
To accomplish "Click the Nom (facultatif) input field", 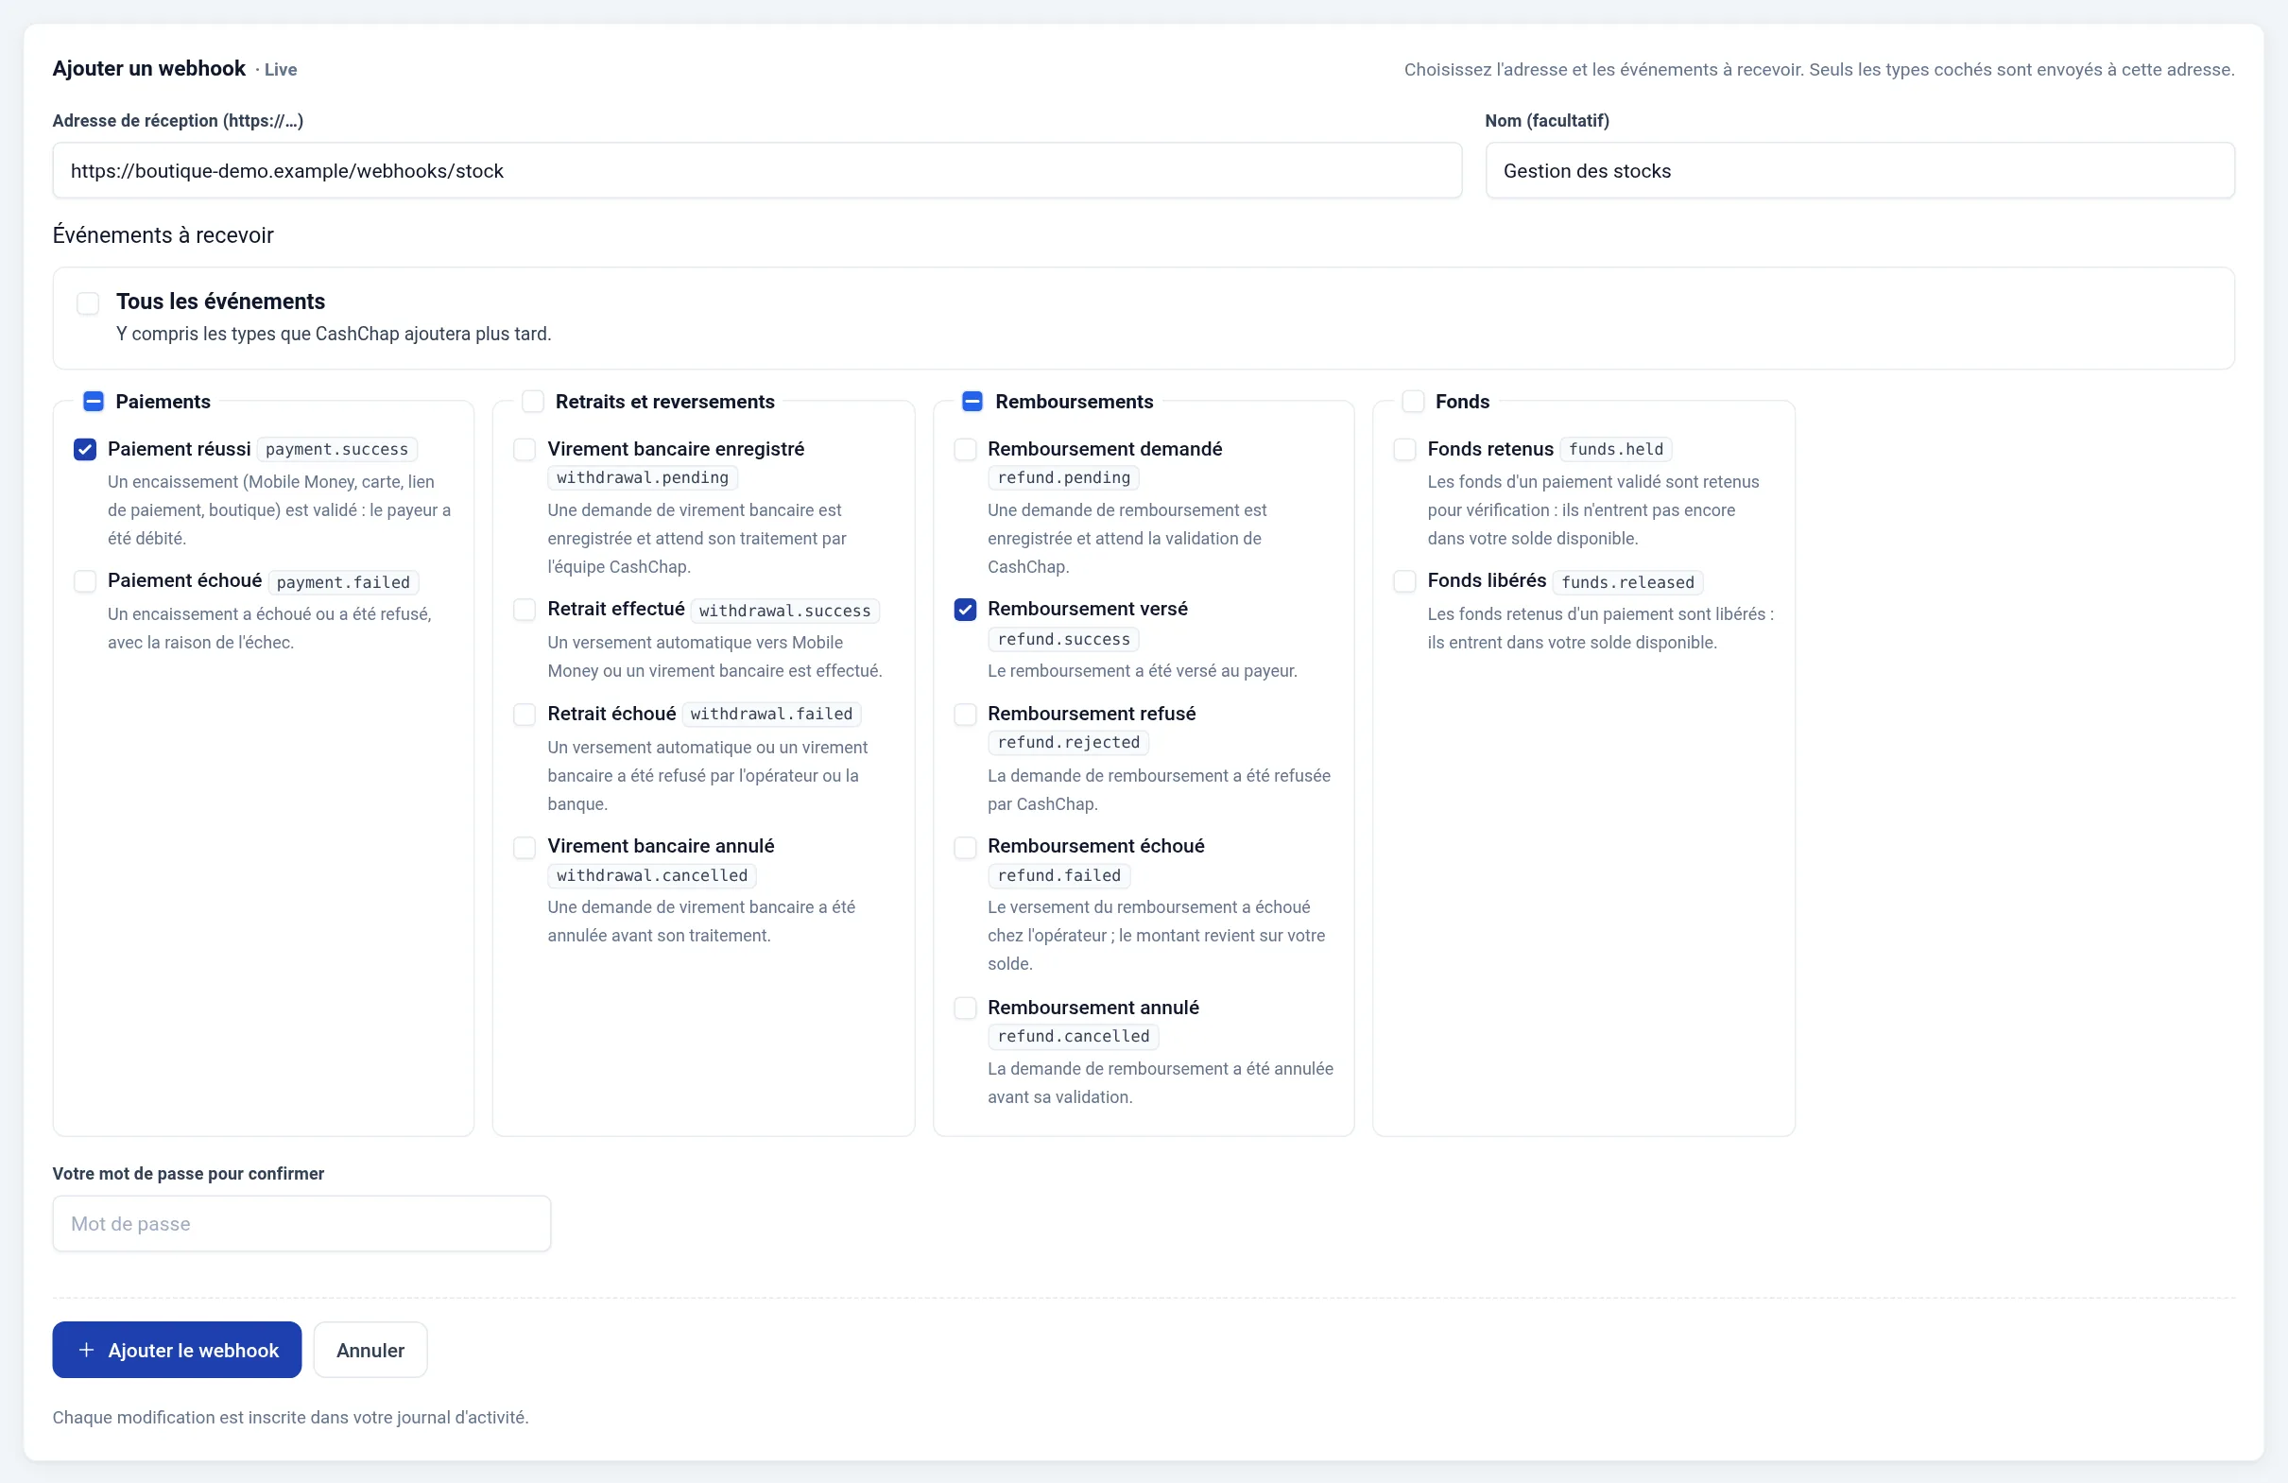I will (x=1859, y=170).
